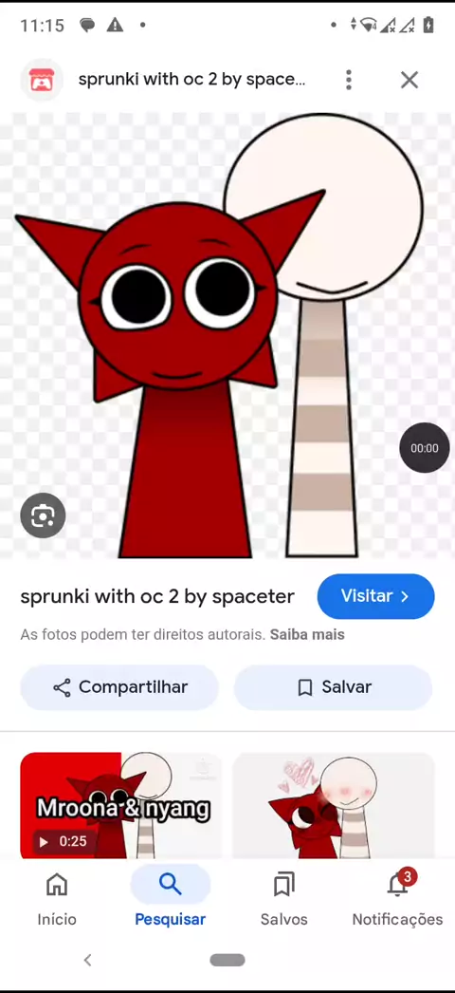Share the image via Compartilhar
The width and height of the screenshot is (455, 993).
click(x=119, y=687)
